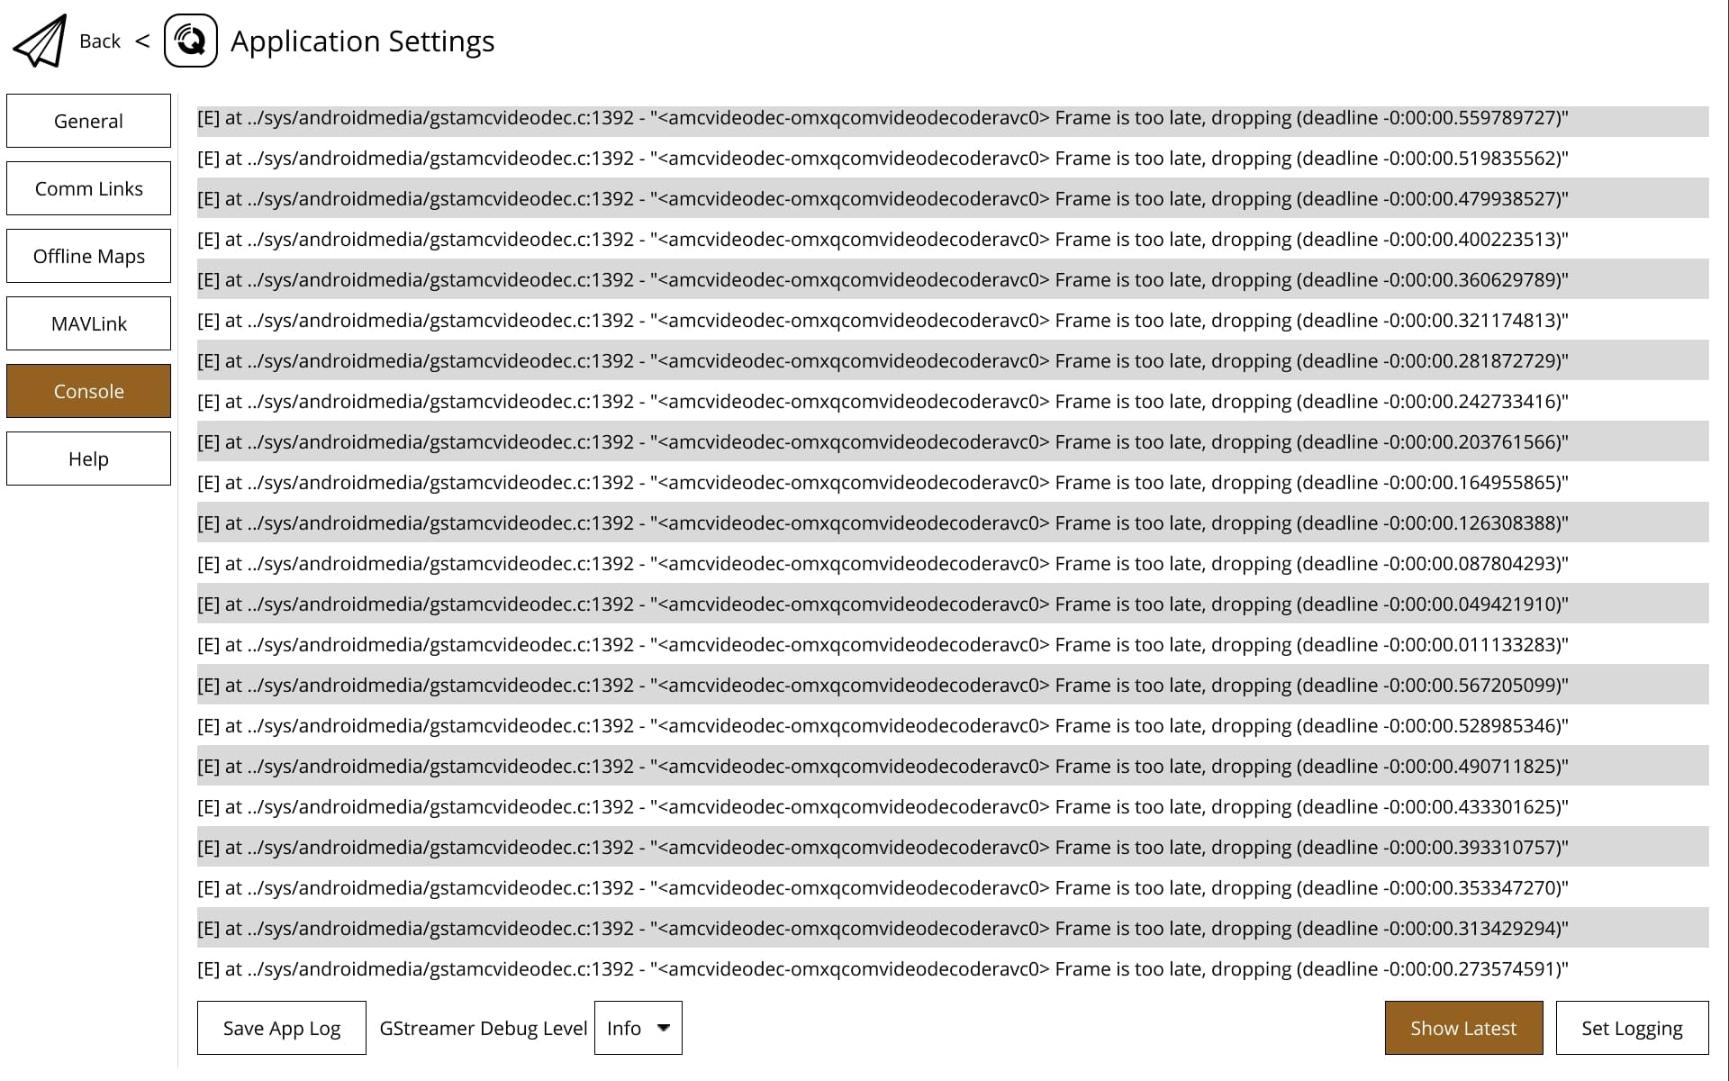Screen dimensions: 1729x1081
Task: Open the Help section
Action: (x=88, y=459)
